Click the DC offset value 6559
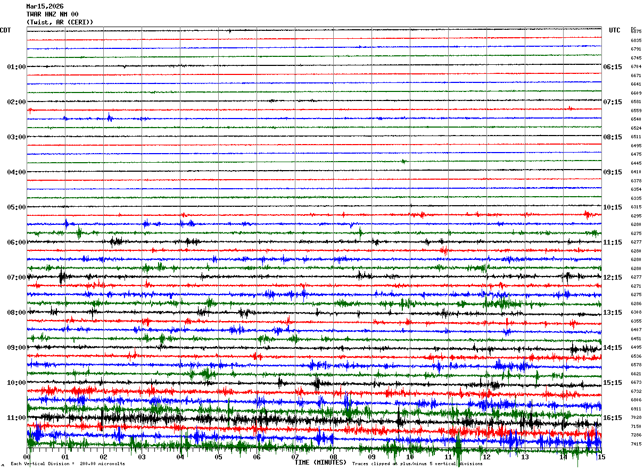644x471 pixels. [x=636, y=111]
